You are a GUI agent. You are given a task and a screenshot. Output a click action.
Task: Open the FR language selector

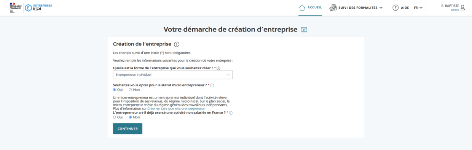pos(418,8)
